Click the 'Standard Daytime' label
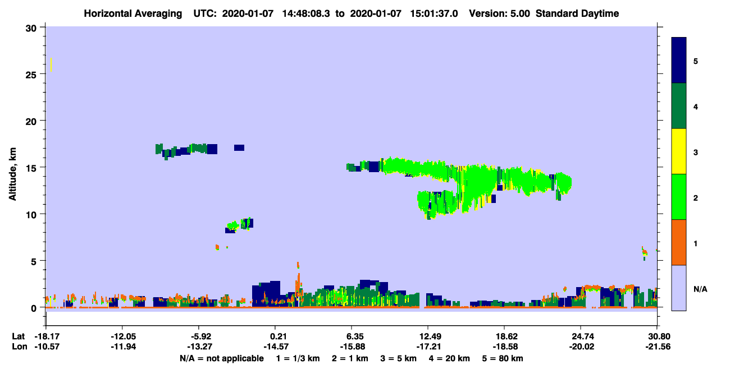730x374 pixels. coord(577,13)
